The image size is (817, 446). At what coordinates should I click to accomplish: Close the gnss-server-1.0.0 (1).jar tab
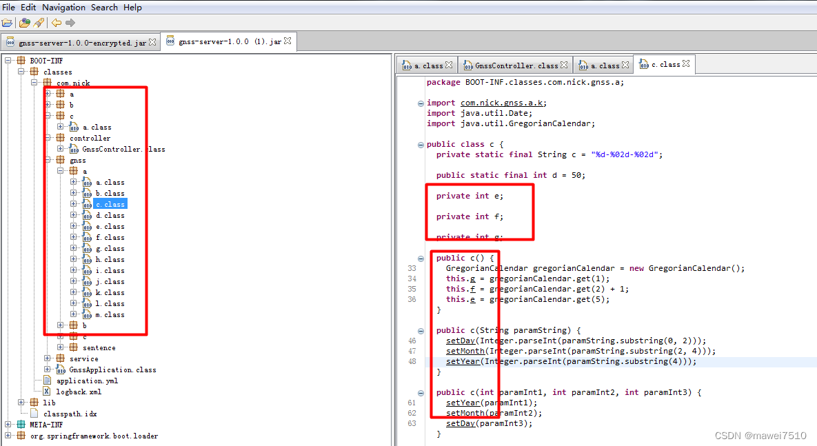288,41
